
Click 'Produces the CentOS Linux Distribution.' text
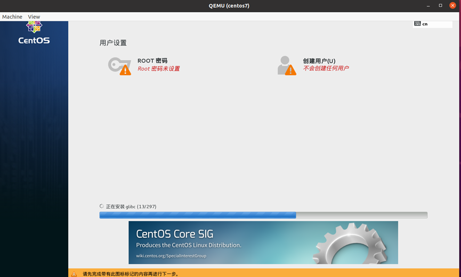coord(189,245)
